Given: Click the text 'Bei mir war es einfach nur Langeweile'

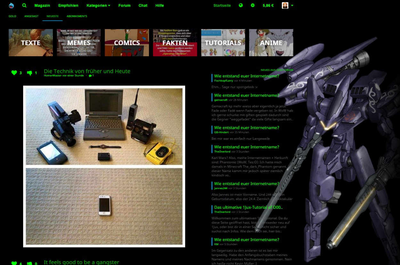Looking at the screenshot, I should 241,139.
